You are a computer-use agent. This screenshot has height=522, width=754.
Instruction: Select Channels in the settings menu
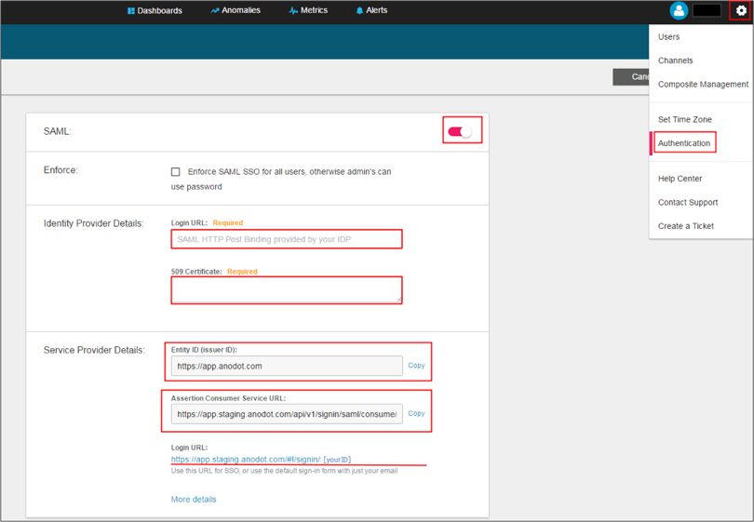pos(675,60)
